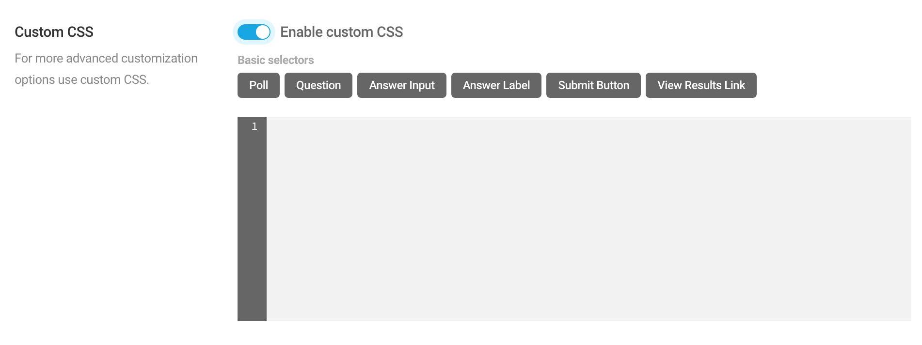Insert the View Results Link selector
The image size is (922, 345).
701,85
